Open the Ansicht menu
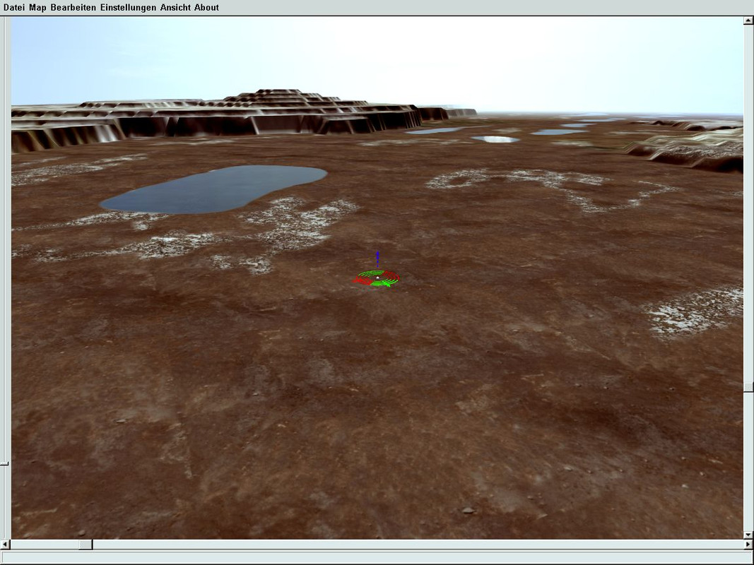 click(x=175, y=7)
